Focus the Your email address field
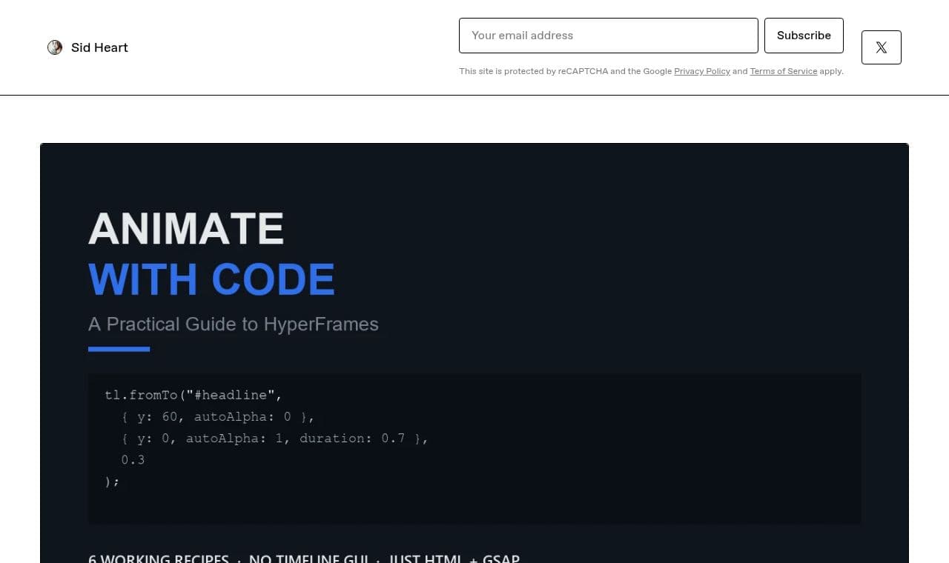 608,36
